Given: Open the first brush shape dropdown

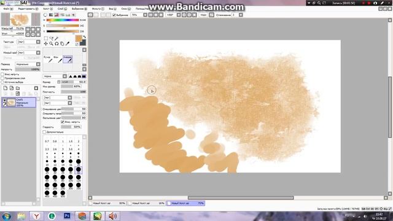Looking at the screenshot, I should (70, 98).
